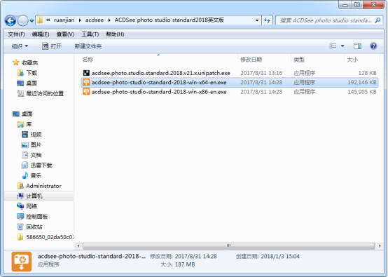Open the view options dropdown arrow
Screen dimensions: 388x277
pyautogui.click(x=342, y=46)
